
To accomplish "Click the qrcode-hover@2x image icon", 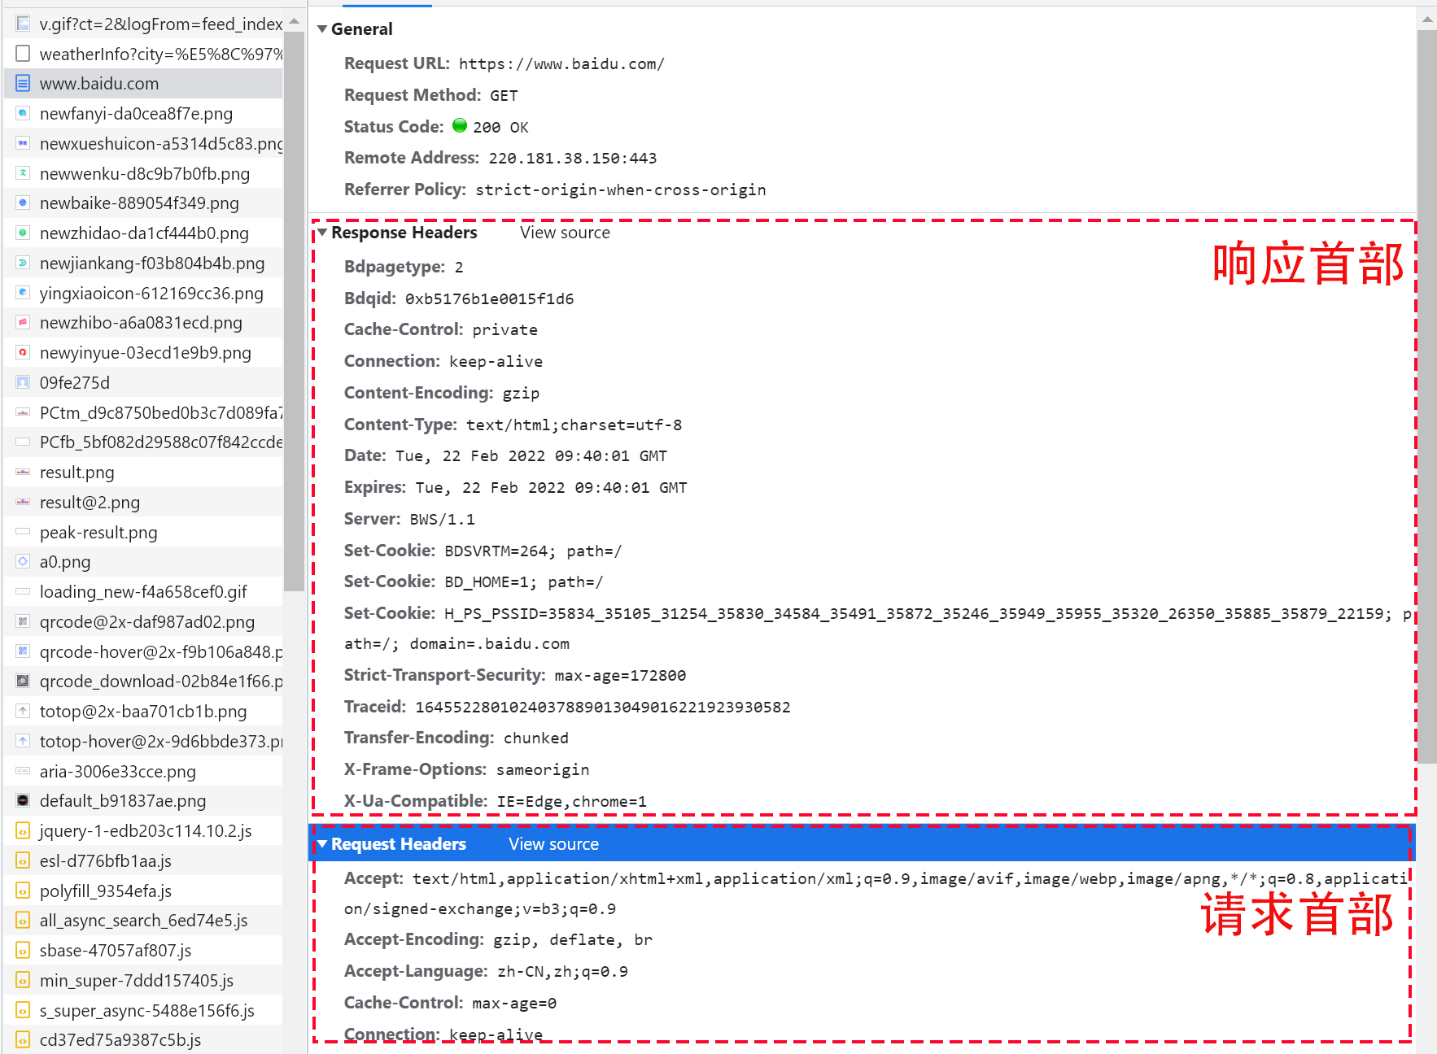I will coord(23,651).
